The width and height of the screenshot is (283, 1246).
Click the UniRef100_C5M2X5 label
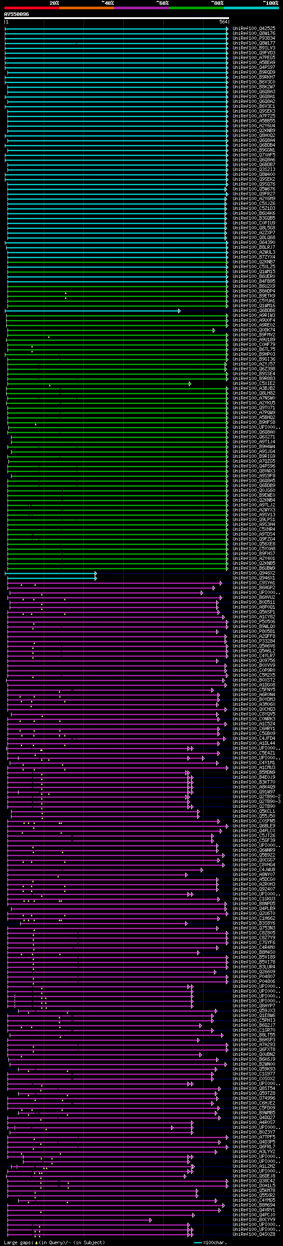(x=254, y=675)
